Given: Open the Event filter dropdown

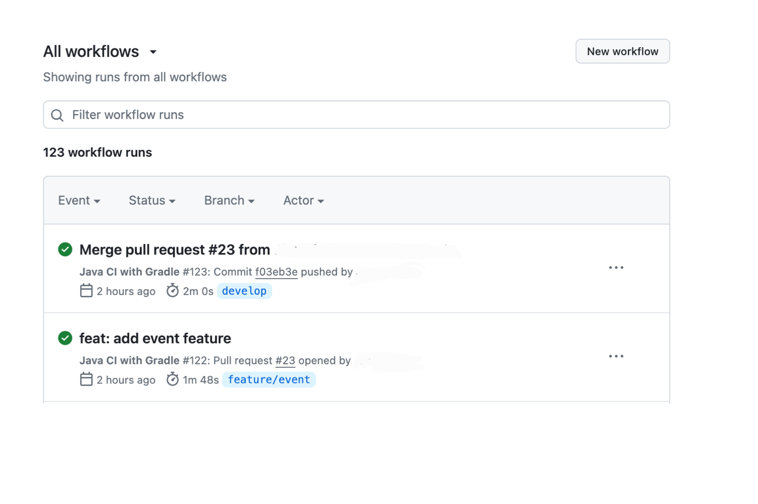Looking at the screenshot, I should click(x=79, y=201).
